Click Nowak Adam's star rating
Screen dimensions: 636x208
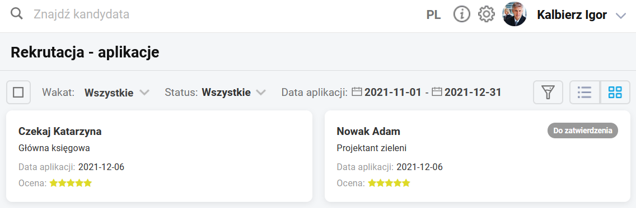pyautogui.click(x=389, y=183)
